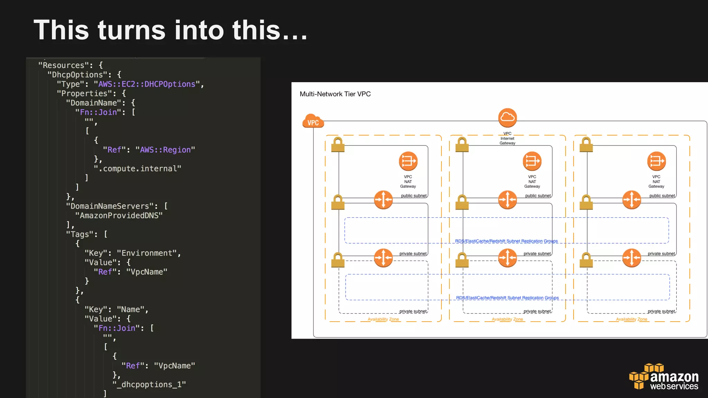Click the leftmost Availability Zone label
Image resolution: width=708 pixels, height=398 pixels.
coord(383,319)
